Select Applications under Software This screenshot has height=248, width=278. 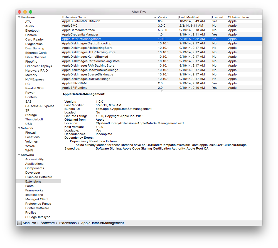34,164
